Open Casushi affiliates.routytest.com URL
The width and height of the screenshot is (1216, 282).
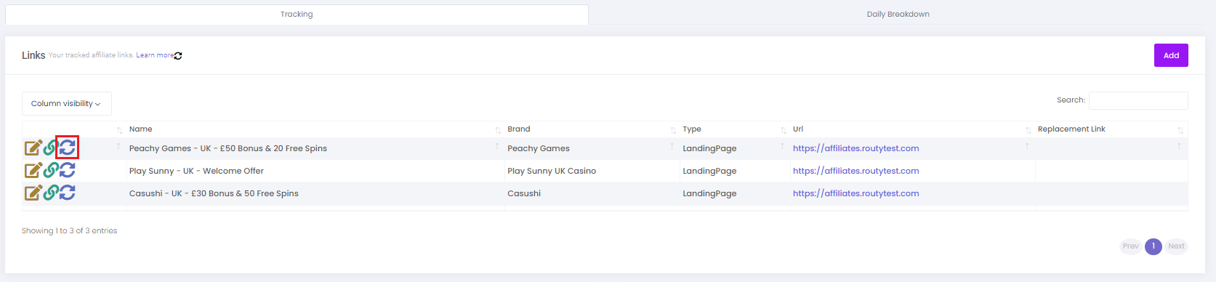[x=855, y=193]
